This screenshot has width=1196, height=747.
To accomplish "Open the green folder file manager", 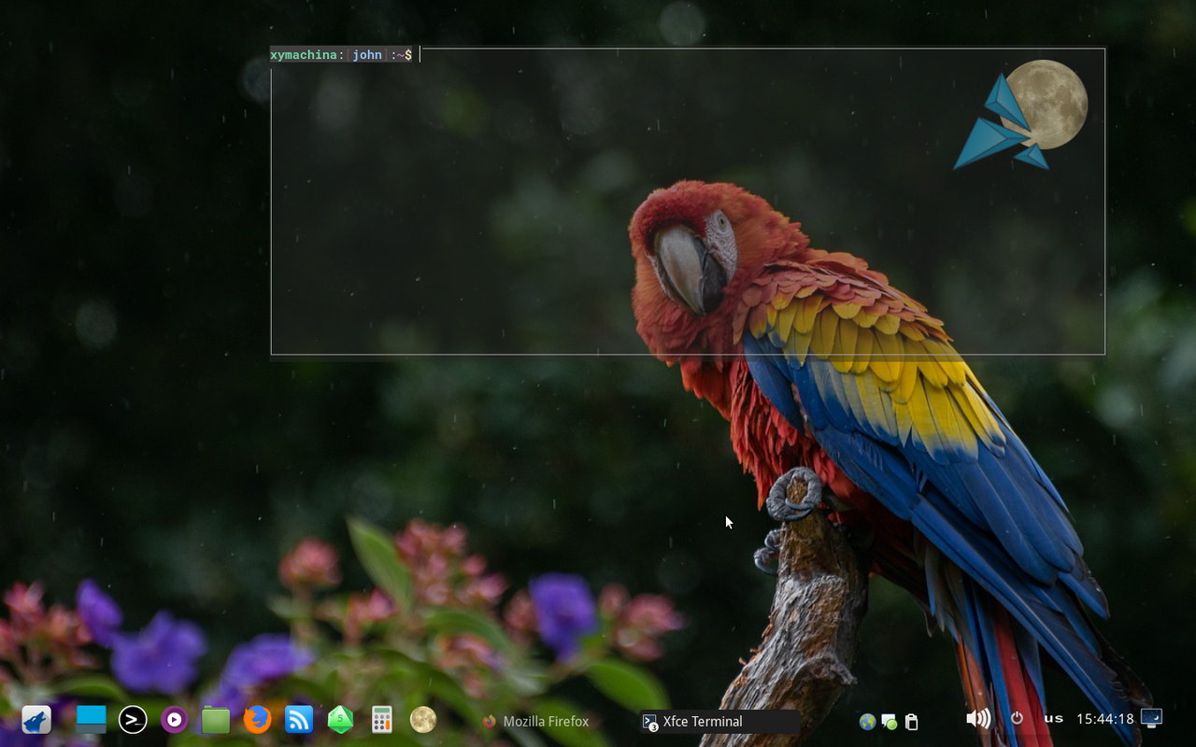I will tap(216, 720).
